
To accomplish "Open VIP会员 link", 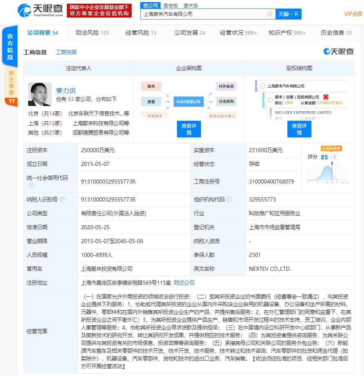I will [353, 14].
